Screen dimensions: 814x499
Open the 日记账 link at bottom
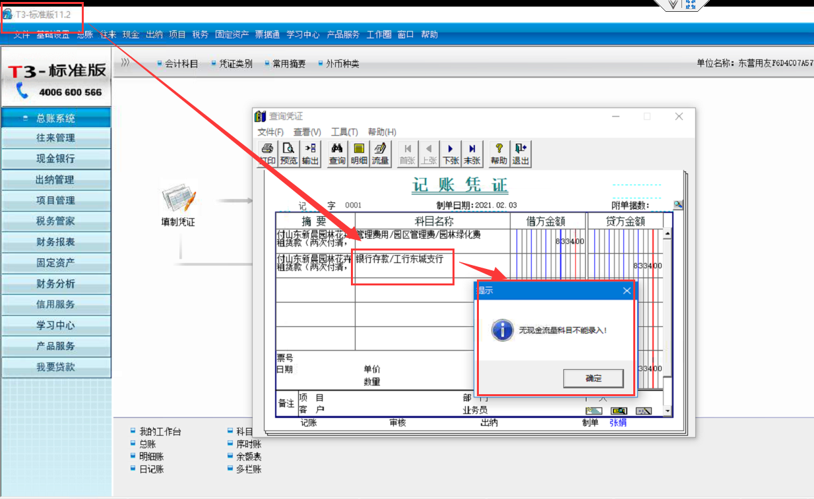point(151,469)
